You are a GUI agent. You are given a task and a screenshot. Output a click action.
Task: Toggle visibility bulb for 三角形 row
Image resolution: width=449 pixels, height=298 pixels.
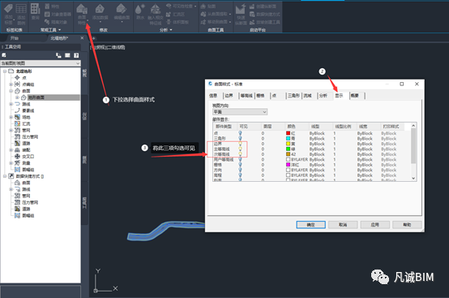coord(240,138)
